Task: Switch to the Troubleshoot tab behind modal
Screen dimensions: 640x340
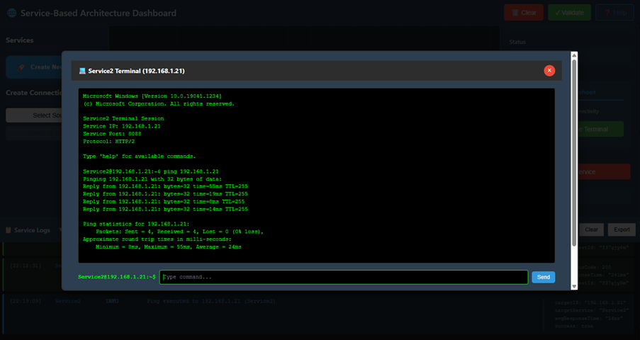Action: point(586,92)
